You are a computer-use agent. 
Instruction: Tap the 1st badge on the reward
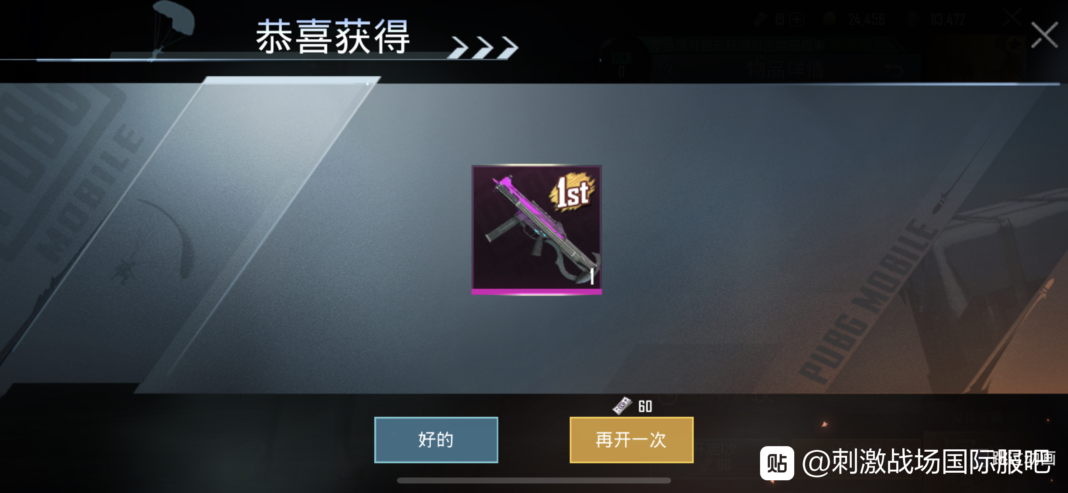(x=572, y=192)
